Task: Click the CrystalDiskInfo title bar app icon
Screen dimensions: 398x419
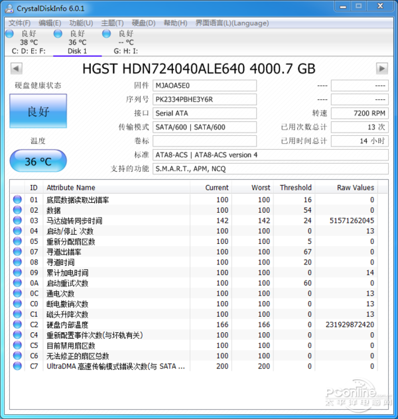Action: point(9,8)
